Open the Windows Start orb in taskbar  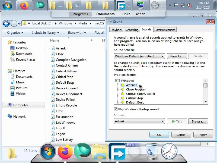(x=7, y=5)
